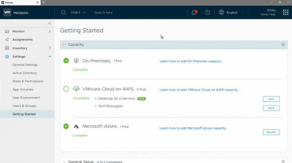Close the Horizon browser tab
The image size is (292, 163).
tap(37, 3)
